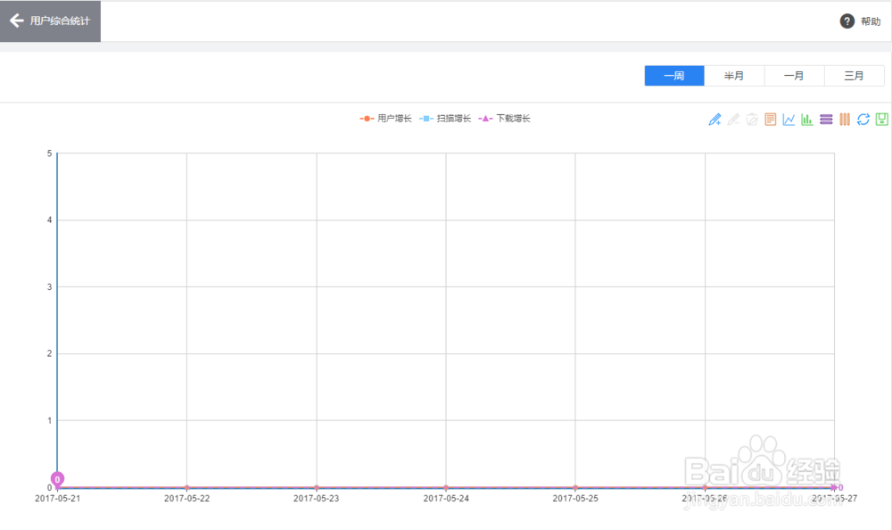The image size is (892, 530).
Task: Switch chart to bar chart icon
Action: 807,120
